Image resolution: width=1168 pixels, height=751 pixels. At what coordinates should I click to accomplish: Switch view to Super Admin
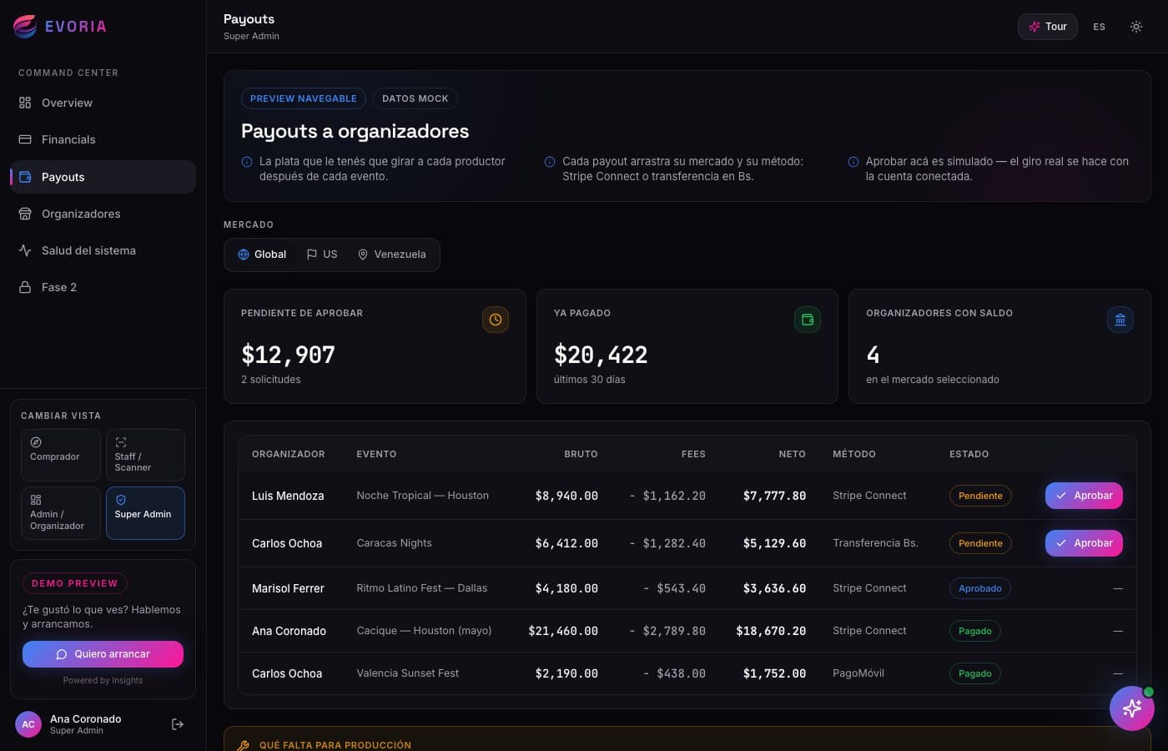(145, 513)
